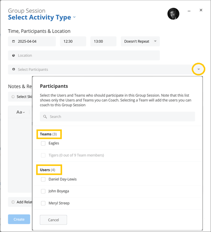Click the calendar icon in date field

(13, 41)
